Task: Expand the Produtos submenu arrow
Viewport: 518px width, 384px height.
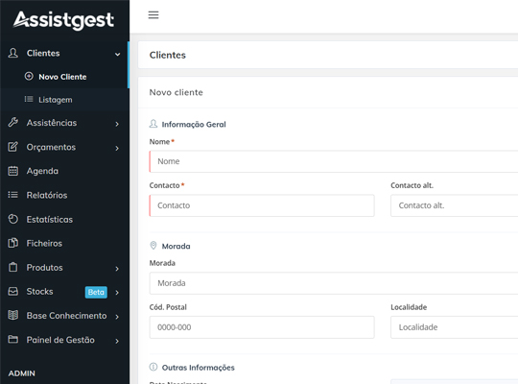Action: pyautogui.click(x=117, y=269)
